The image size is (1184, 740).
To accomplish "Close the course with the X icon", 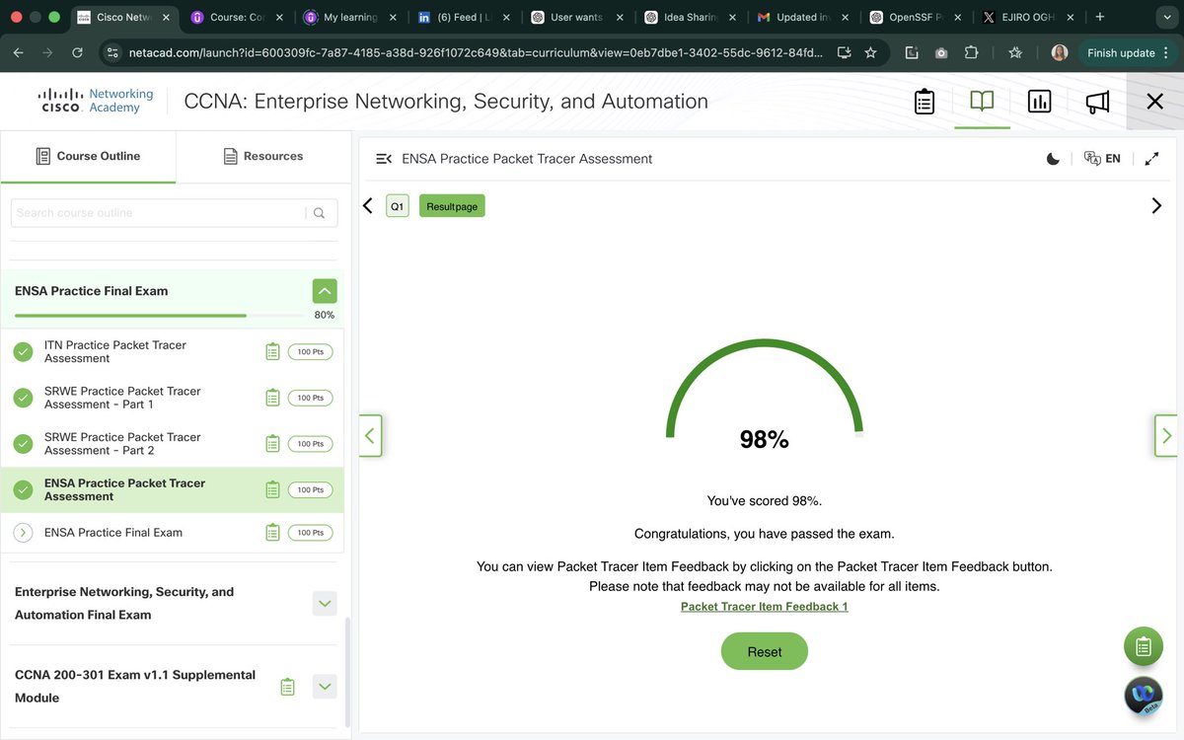I will (1154, 101).
